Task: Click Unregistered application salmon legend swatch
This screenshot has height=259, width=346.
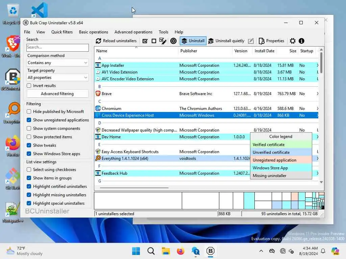Action: tap(281, 160)
